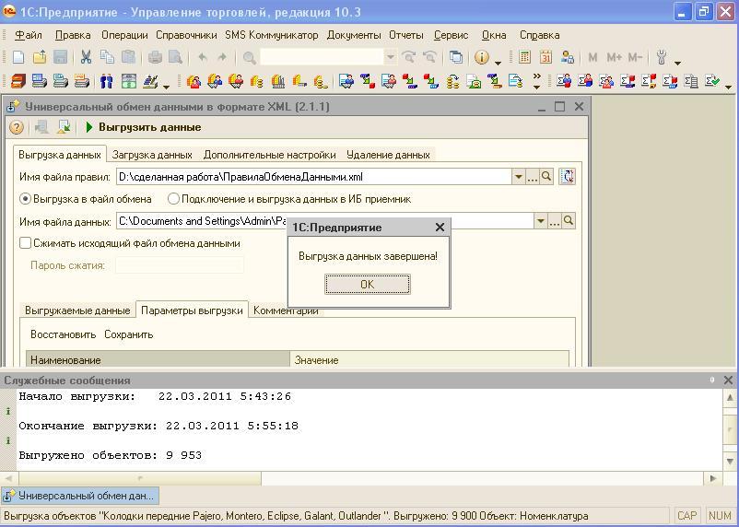Switch to 'Удаление данных' tab
The width and height of the screenshot is (739, 527).
(x=388, y=155)
